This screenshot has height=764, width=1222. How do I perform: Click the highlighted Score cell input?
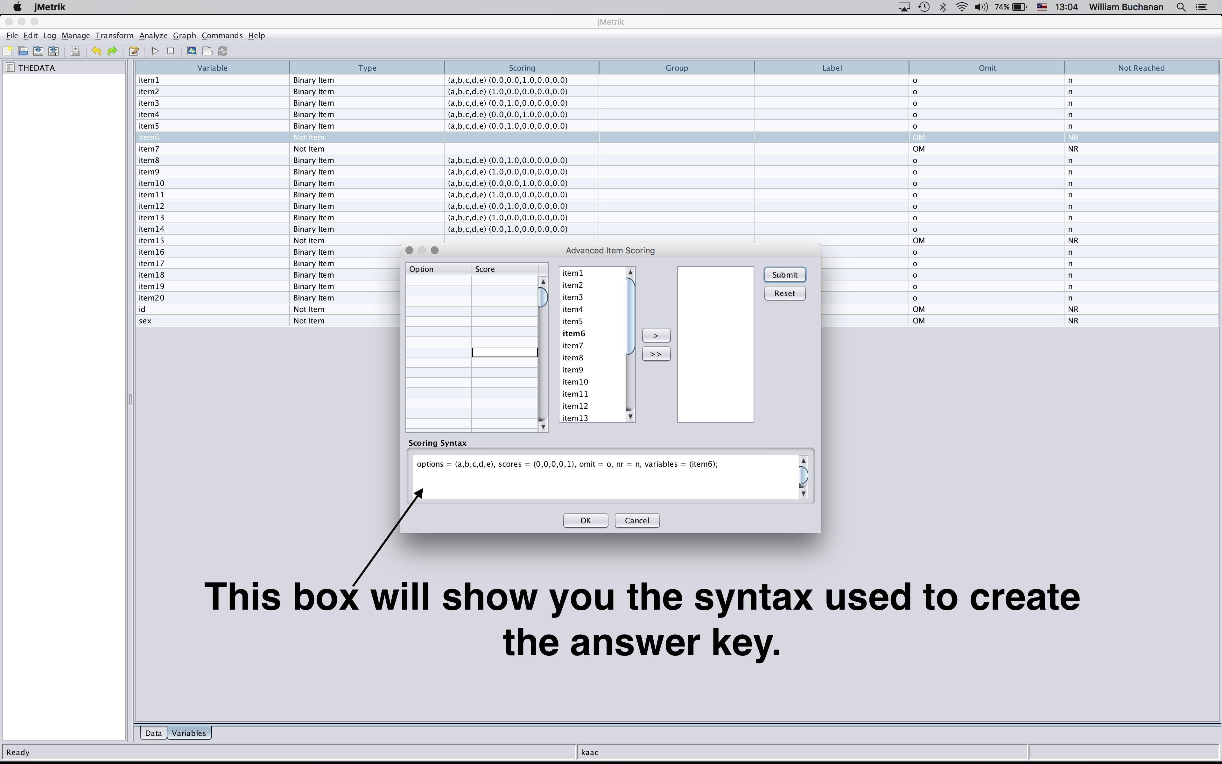click(504, 353)
